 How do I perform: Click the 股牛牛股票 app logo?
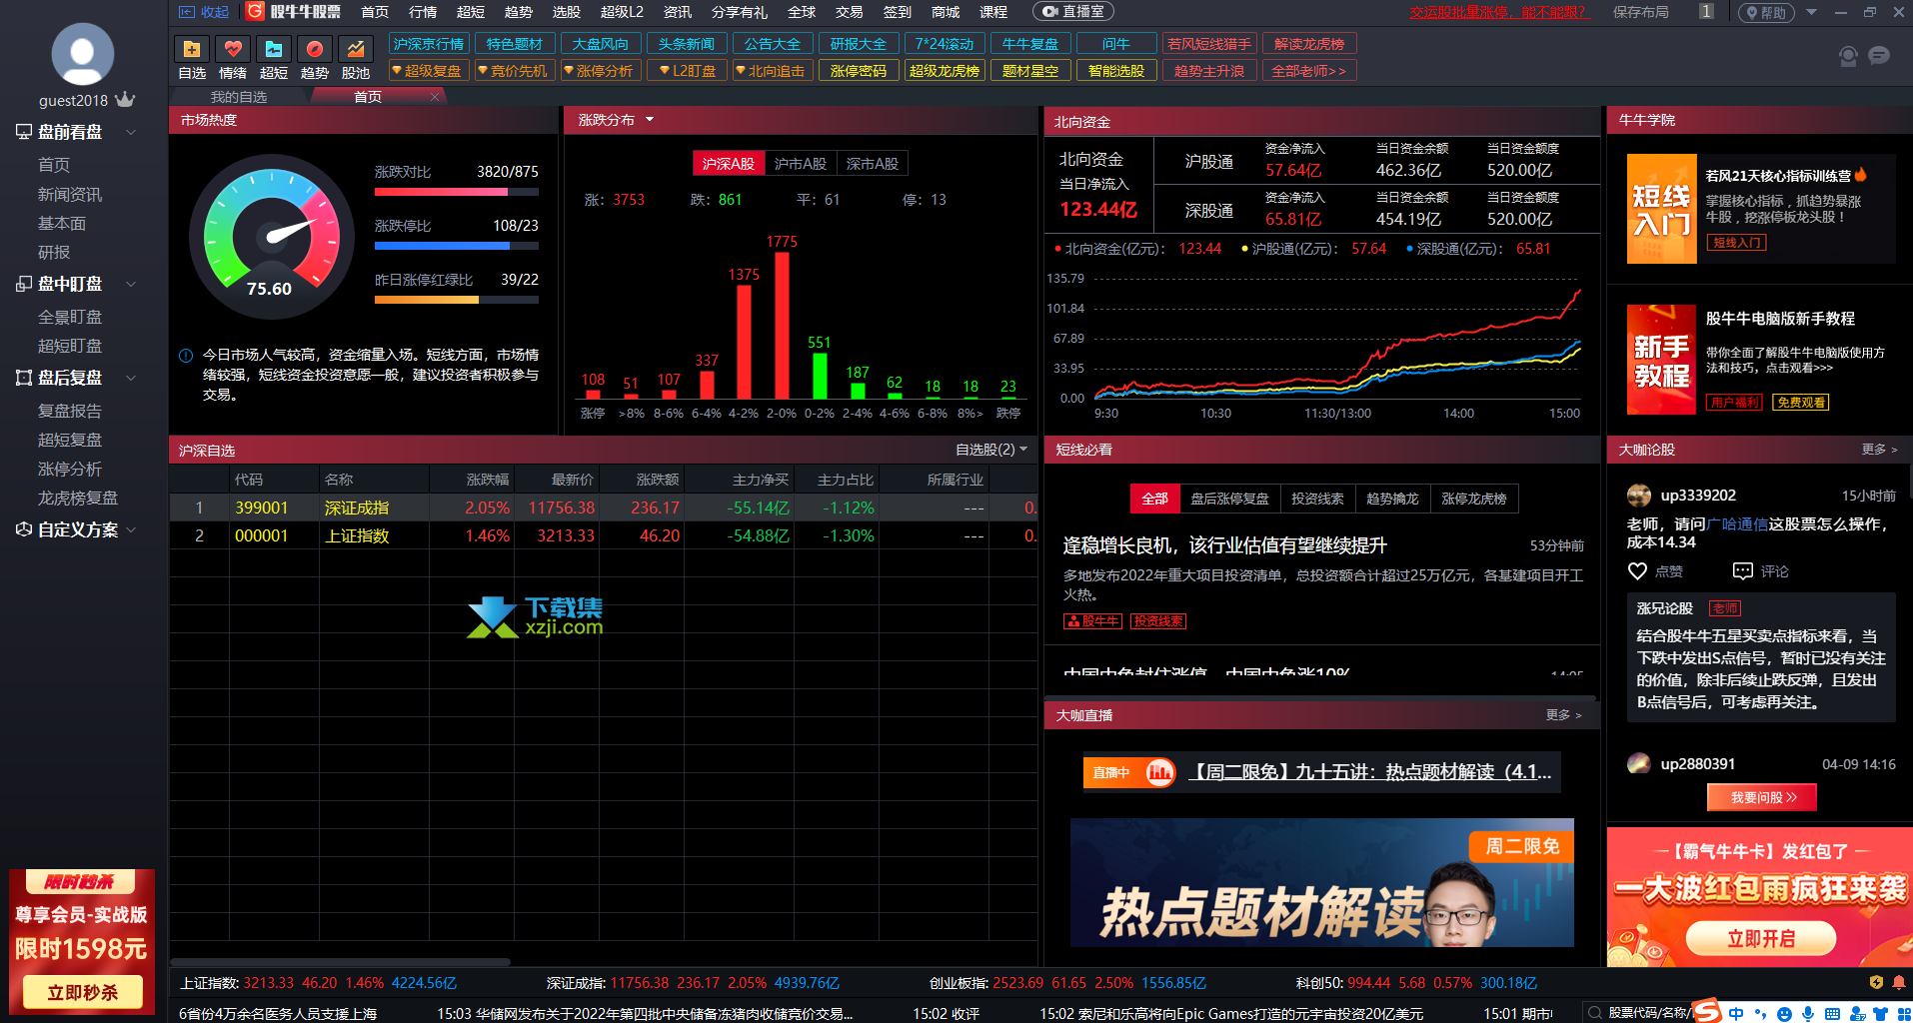pos(295,12)
